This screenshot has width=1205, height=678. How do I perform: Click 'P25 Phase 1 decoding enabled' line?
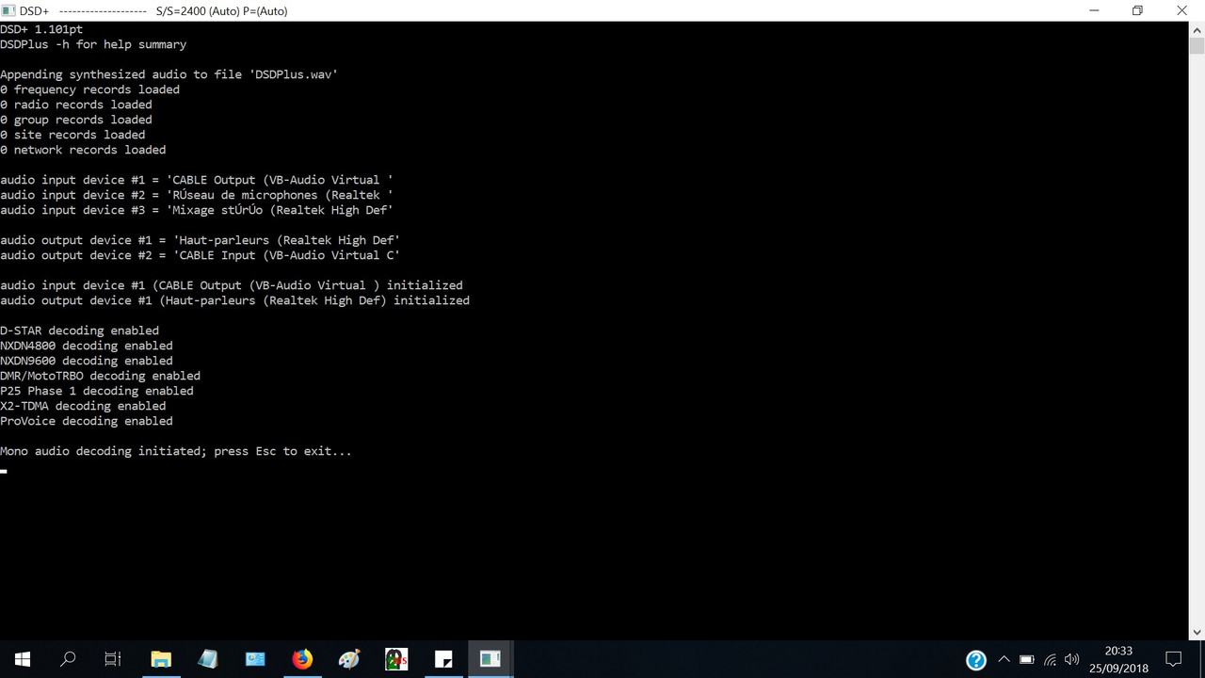97,391
